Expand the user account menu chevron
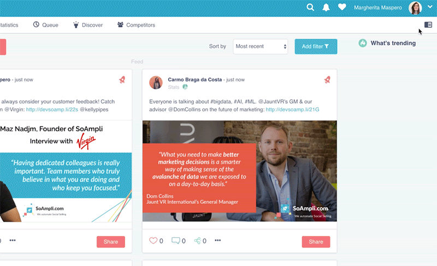This screenshot has width=437, height=266. click(430, 7)
